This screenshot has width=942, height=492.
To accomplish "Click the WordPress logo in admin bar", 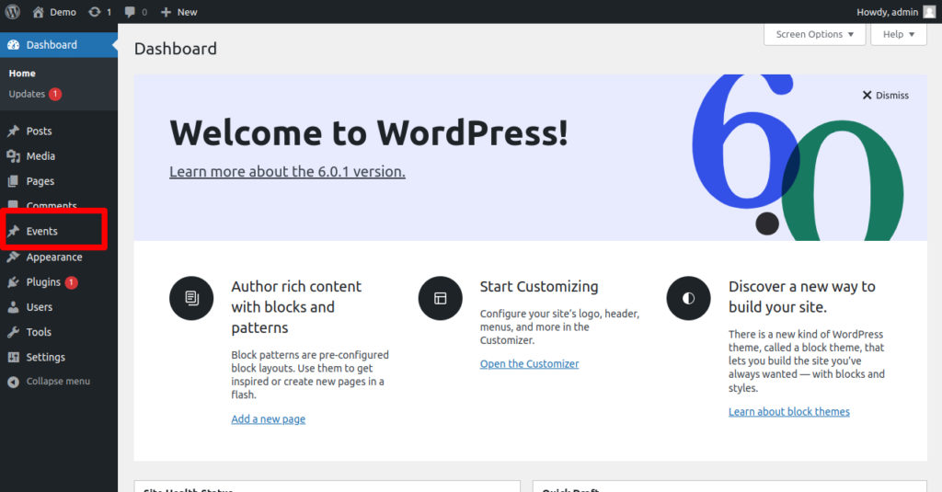I will pyautogui.click(x=13, y=12).
